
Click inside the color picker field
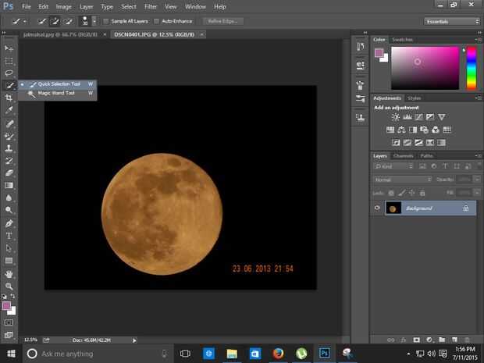pos(424,68)
